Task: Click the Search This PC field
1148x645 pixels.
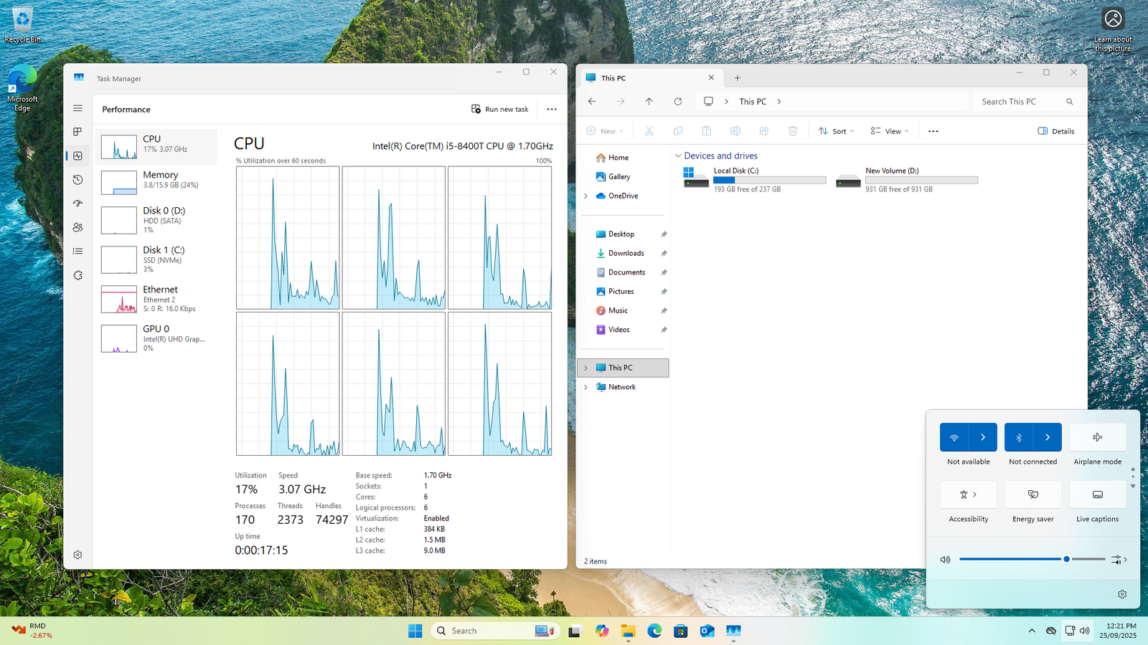Action: [1019, 102]
